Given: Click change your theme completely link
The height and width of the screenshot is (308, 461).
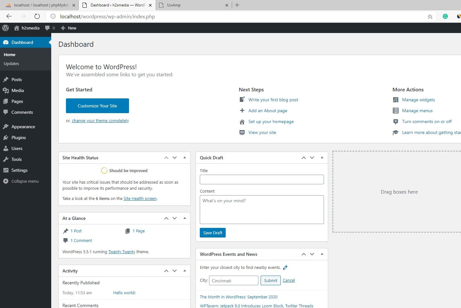Looking at the screenshot, I should pyautogui.click(x=100, y=121).
